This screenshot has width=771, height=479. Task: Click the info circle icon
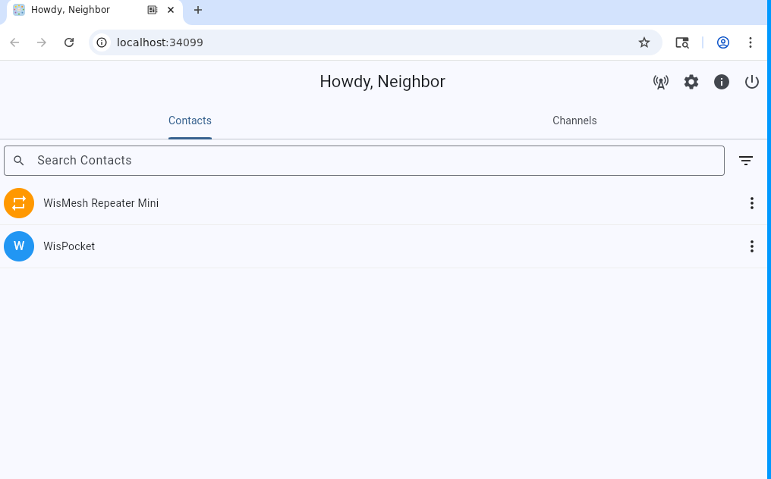[x=722, y=82]
